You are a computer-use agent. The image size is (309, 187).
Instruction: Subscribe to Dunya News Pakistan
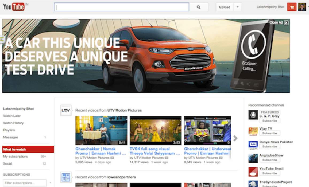(270, 147)
